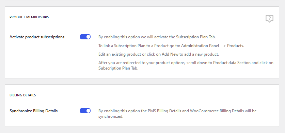Open the Product Memberships help documentation icon
Viewport: 285px width, 133px height.
269,19
